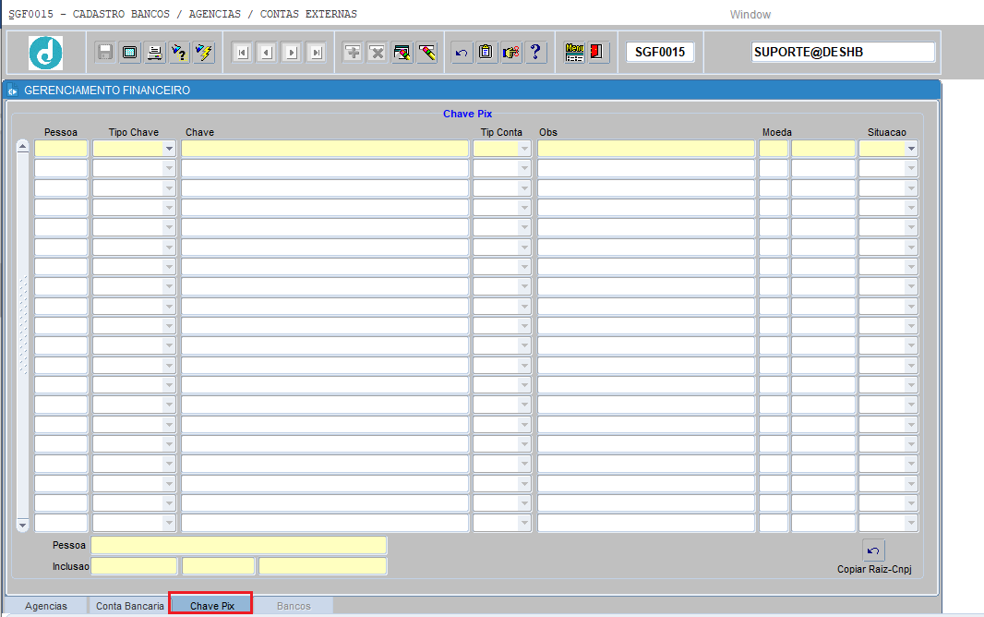Go to last record with the navigation icon

[317, 52]
